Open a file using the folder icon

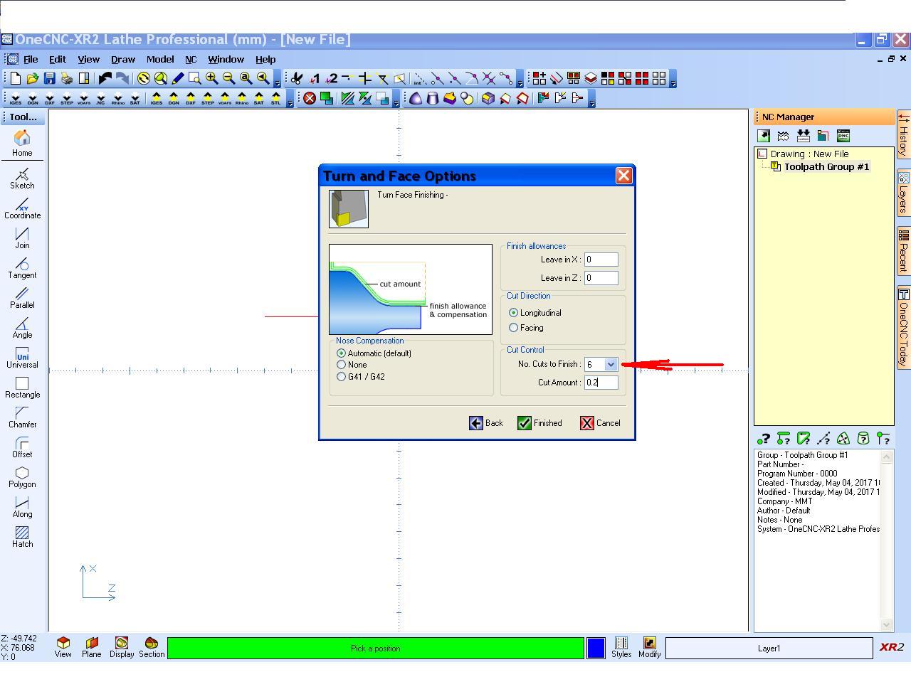pos(33,79)
